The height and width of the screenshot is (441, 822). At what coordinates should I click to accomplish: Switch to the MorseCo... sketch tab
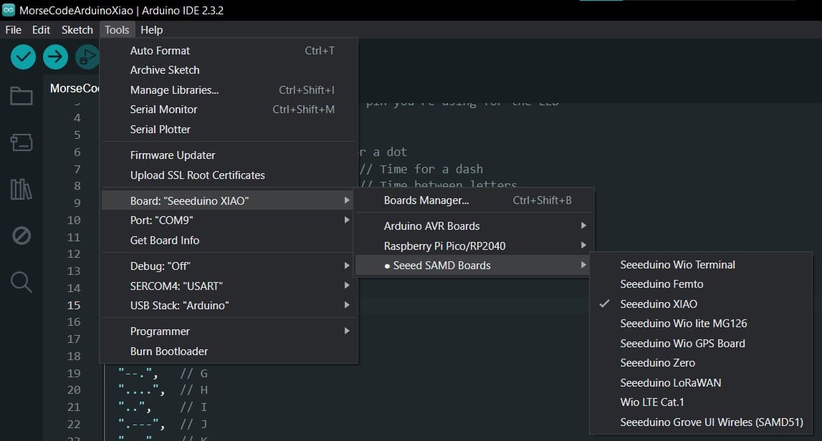coord(73,88)
